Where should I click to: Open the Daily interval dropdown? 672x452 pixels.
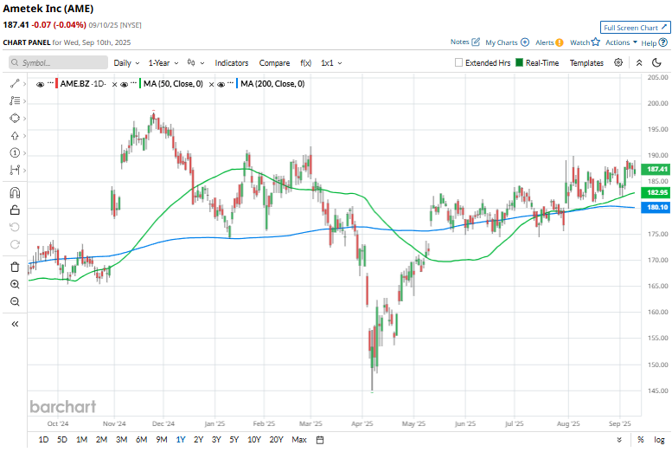coord(126,63)
